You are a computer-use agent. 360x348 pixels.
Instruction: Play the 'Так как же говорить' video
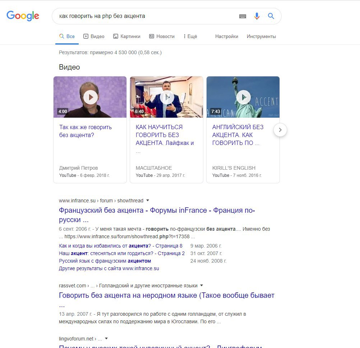pos(90,97)
